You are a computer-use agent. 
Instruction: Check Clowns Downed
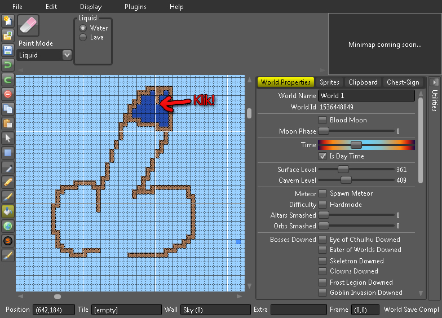pos(322,271)
